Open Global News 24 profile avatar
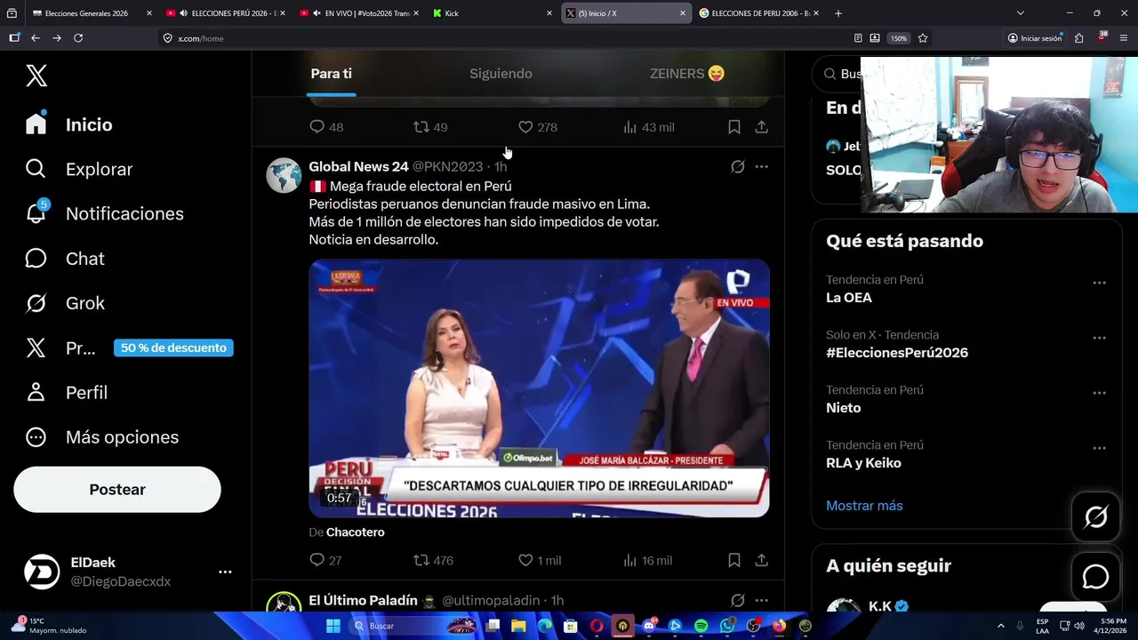This screenshot has width=1138, height=640. click(x=284, y=175)
